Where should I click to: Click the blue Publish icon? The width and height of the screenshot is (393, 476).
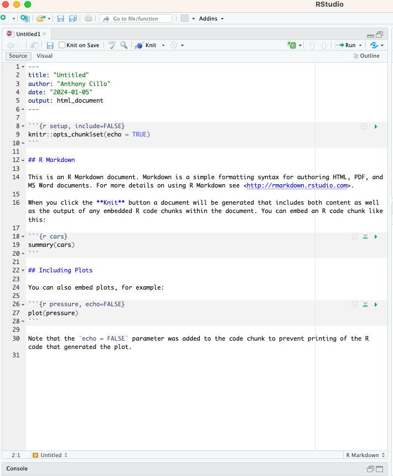(x=374, y=45)
